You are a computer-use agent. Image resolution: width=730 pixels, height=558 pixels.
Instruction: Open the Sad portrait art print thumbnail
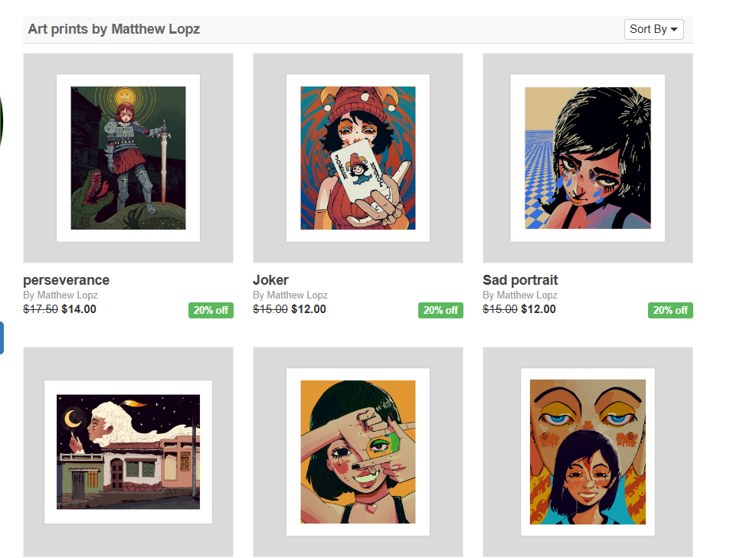pyautogui.click(x=588, y=158)
